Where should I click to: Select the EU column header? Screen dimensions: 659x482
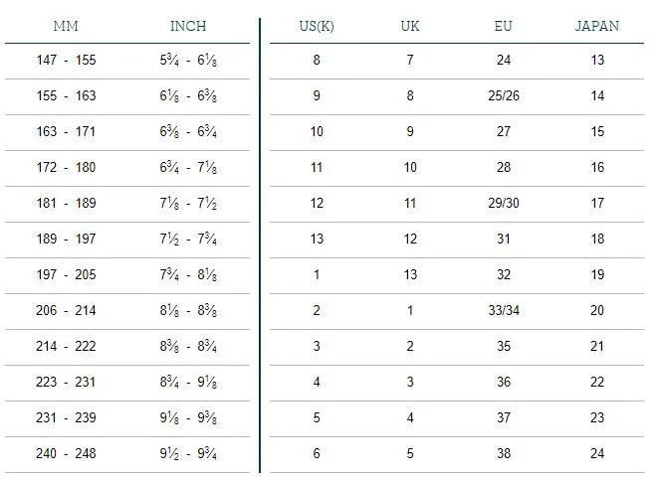[x=503, y=27]
